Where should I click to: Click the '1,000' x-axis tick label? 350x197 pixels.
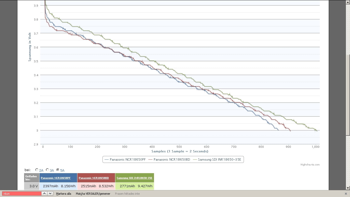click(315, 147)
